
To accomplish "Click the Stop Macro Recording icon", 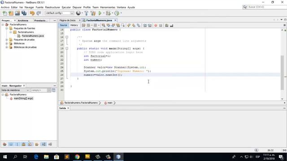I will tap(161, 25).
